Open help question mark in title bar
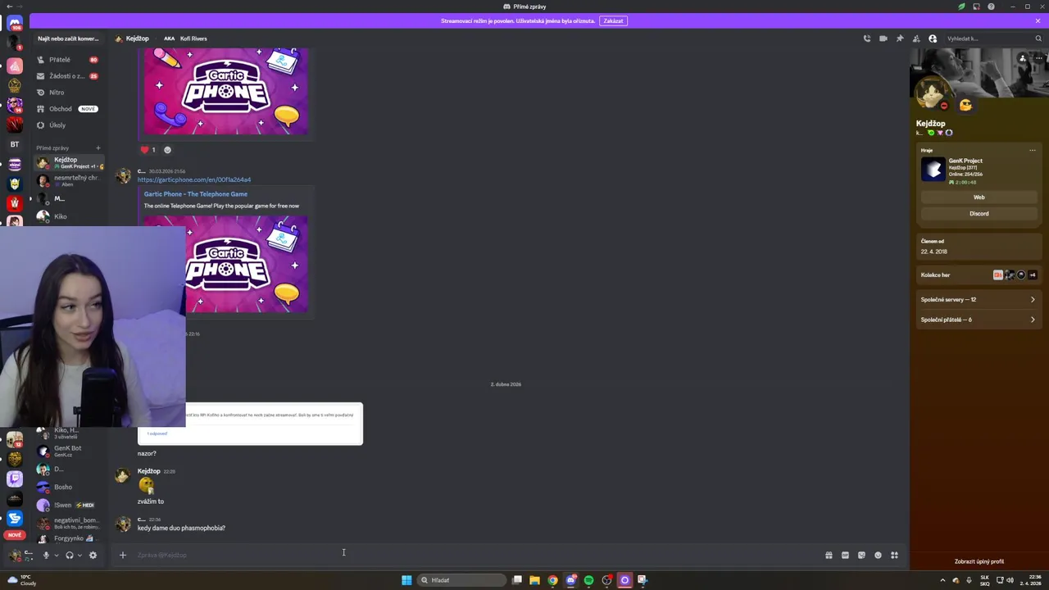 (x=991, y=7)
